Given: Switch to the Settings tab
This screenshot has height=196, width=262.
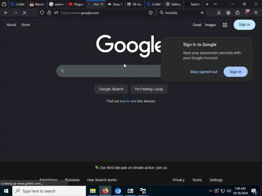Looking at the screenshot, I should pos(174,4).
